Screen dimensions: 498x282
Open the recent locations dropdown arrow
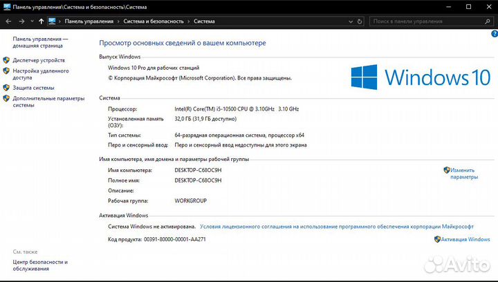pos(31,21)
